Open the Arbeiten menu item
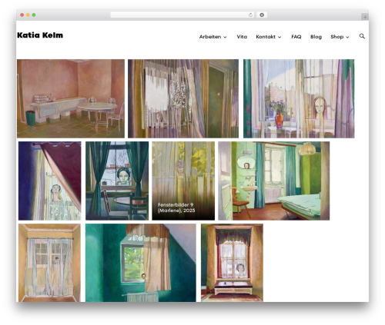 point(210,37)
